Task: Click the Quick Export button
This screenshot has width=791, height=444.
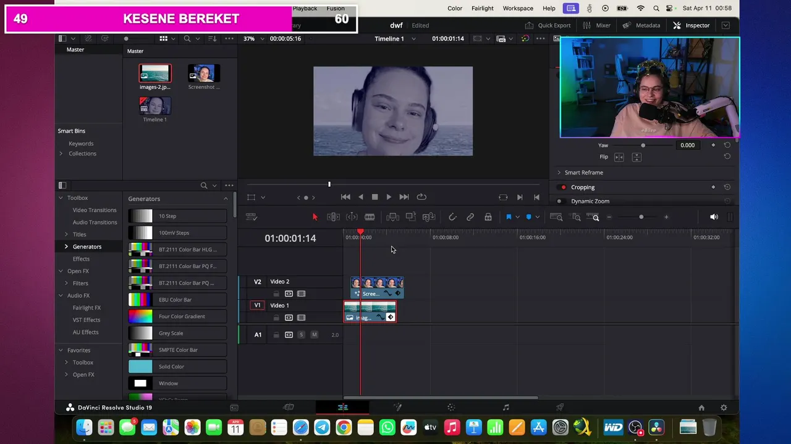Action: click(548, 25)
